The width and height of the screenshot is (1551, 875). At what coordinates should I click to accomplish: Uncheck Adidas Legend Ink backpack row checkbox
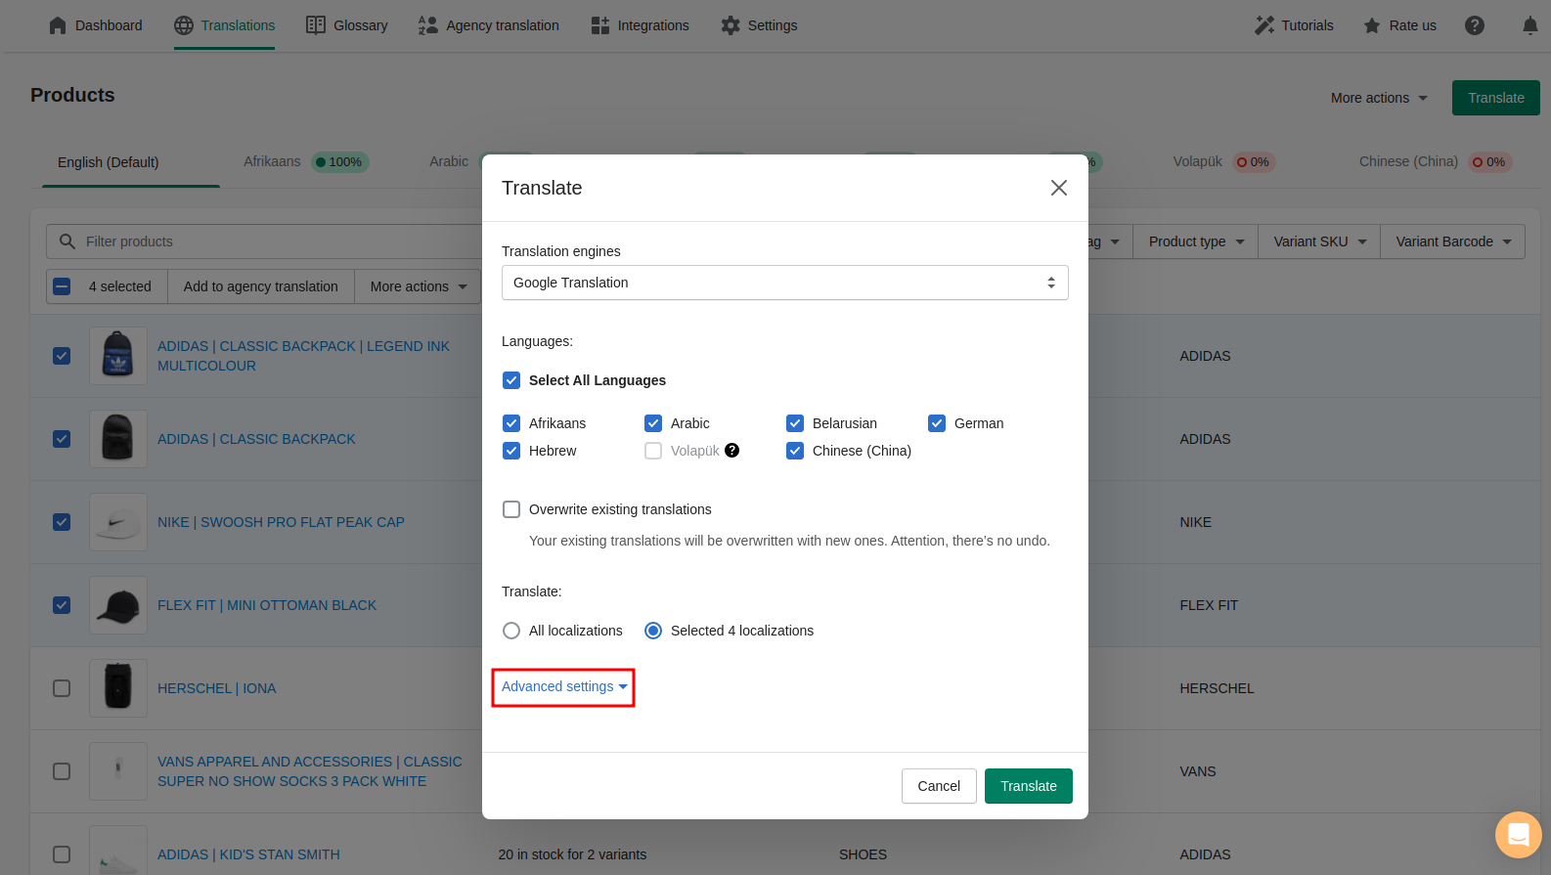[62, 356]
